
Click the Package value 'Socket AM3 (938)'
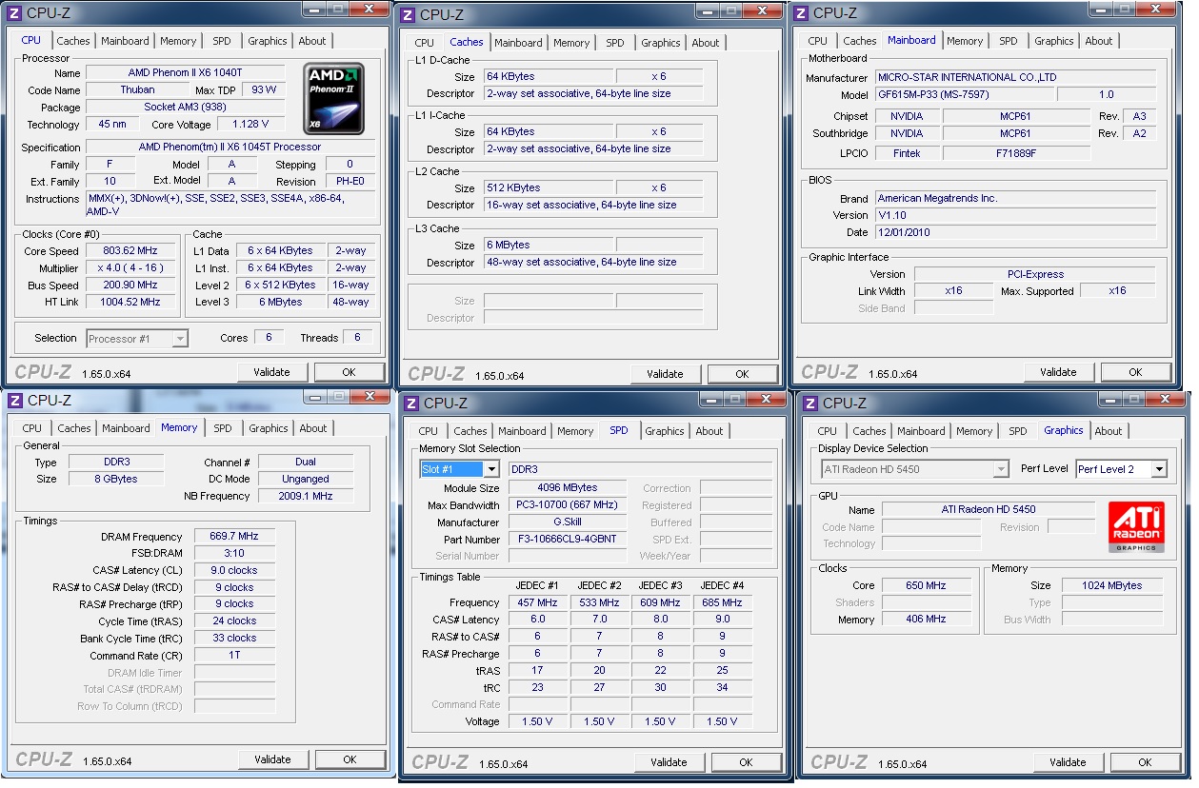coord(186,108)
